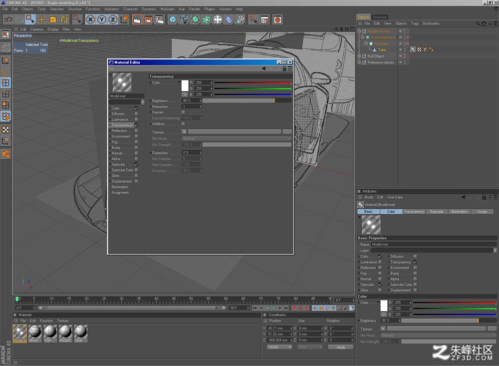
Task: Collapse the Attributes material preview triangle
Action: pyautogui.click(x=360, y=217)
